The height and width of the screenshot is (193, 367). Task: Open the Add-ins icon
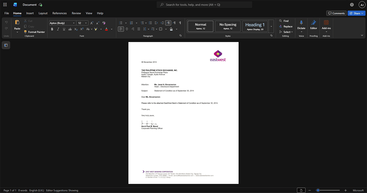[326, 22]
